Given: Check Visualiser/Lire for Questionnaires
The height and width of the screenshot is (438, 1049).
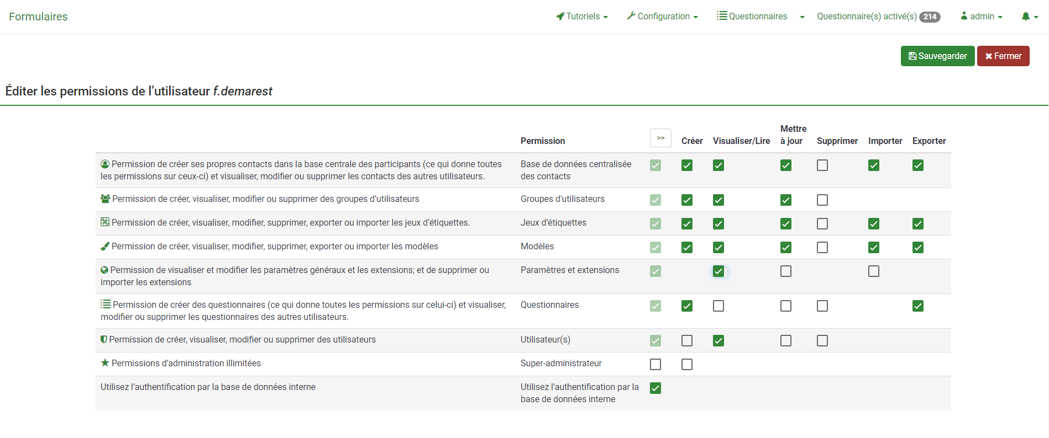Looking at the screenshot, I should pos(718,306).
